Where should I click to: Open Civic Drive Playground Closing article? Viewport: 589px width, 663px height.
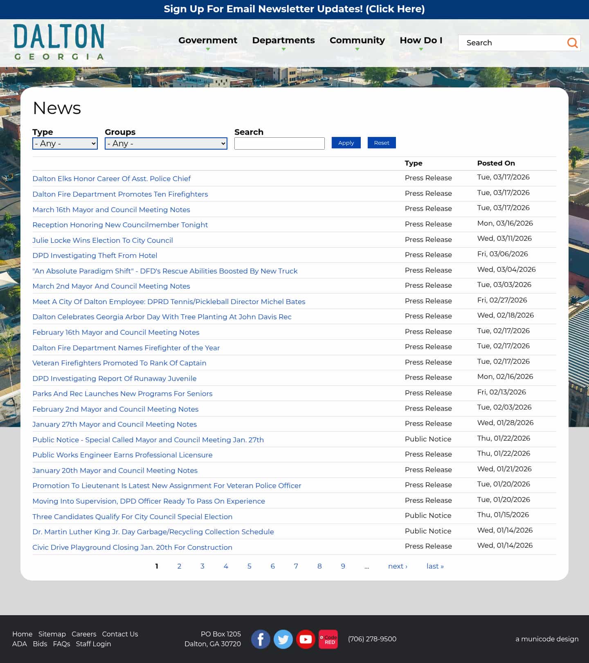[132, 547]
